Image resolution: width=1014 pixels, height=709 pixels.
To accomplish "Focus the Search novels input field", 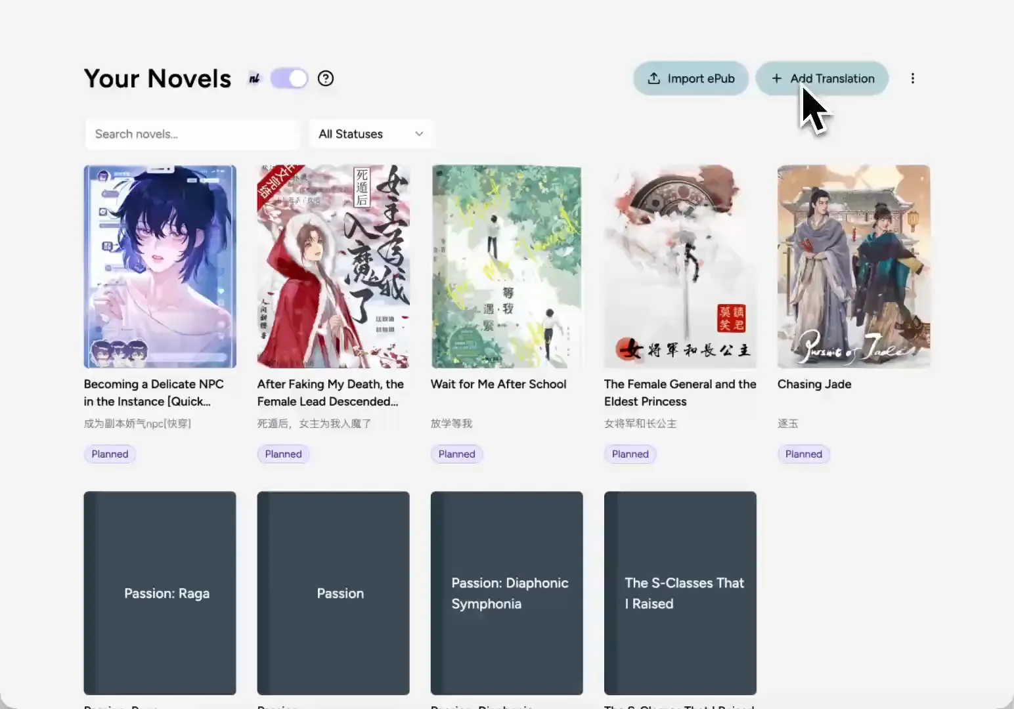I will 192,134.
